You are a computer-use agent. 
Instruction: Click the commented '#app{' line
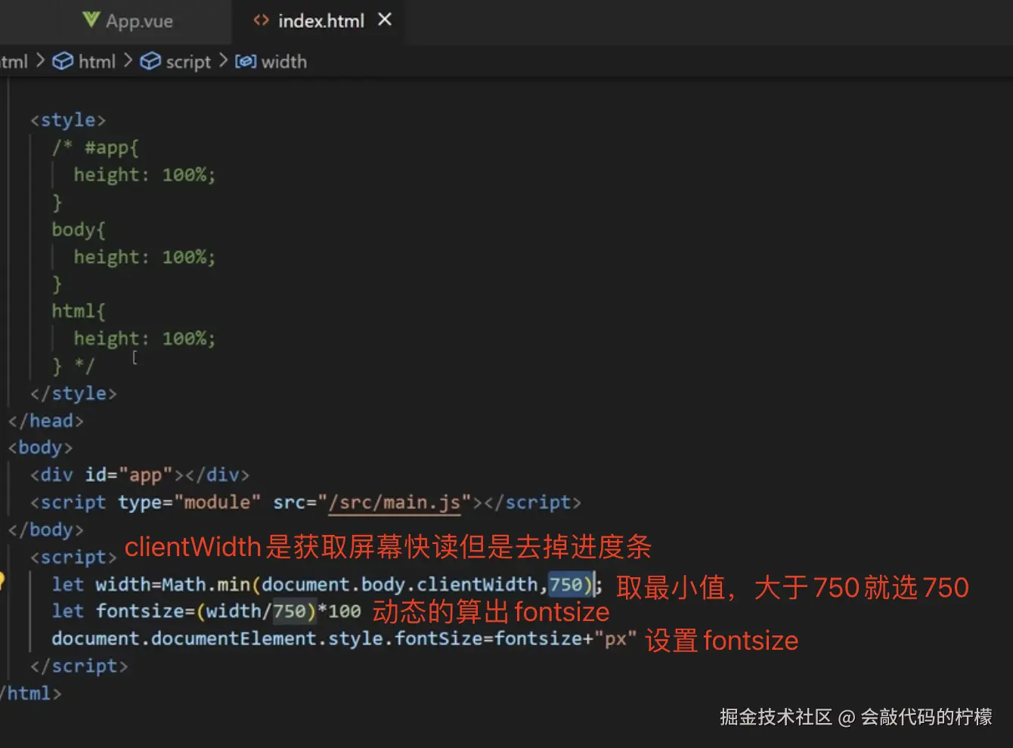pyautogui.click(x=95, y=147)
